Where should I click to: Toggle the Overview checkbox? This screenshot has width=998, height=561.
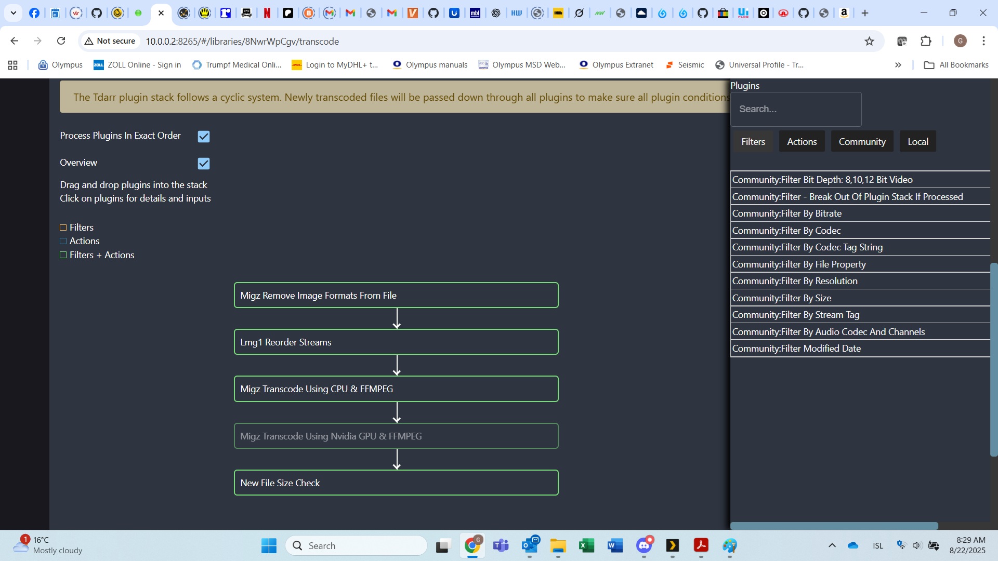[204, 164]
